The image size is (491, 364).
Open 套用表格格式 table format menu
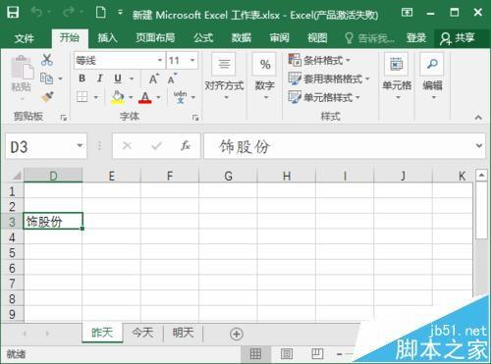(x=329, y=78)
